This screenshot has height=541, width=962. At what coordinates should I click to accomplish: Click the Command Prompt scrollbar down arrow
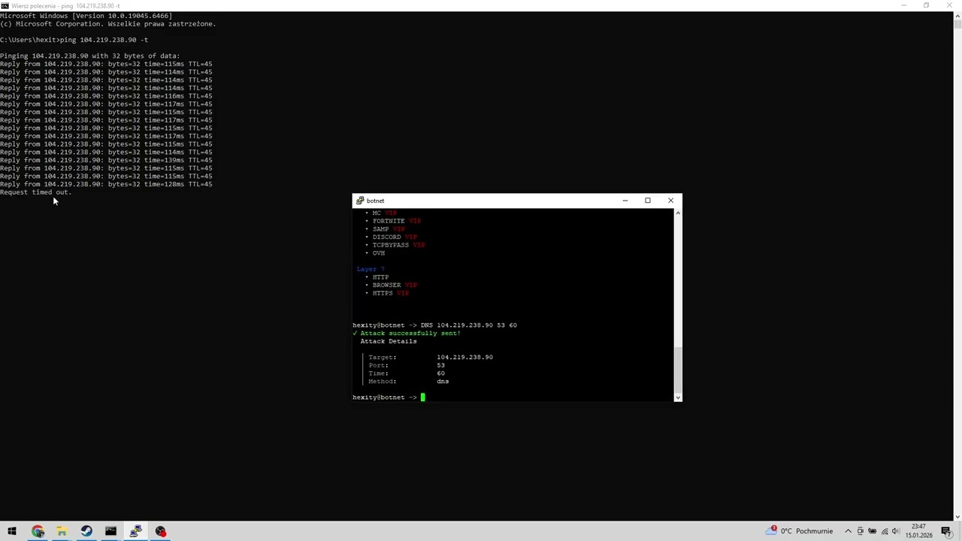pos(957,517)
